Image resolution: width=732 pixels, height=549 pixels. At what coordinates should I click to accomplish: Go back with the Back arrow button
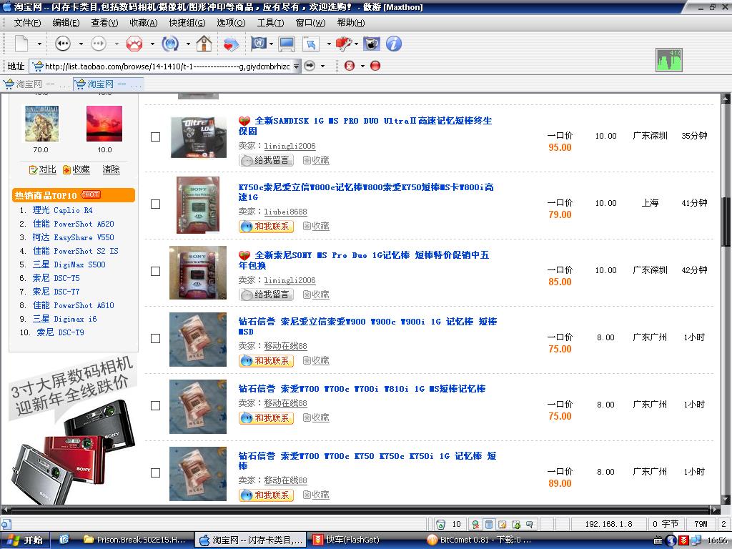(63, 44)
